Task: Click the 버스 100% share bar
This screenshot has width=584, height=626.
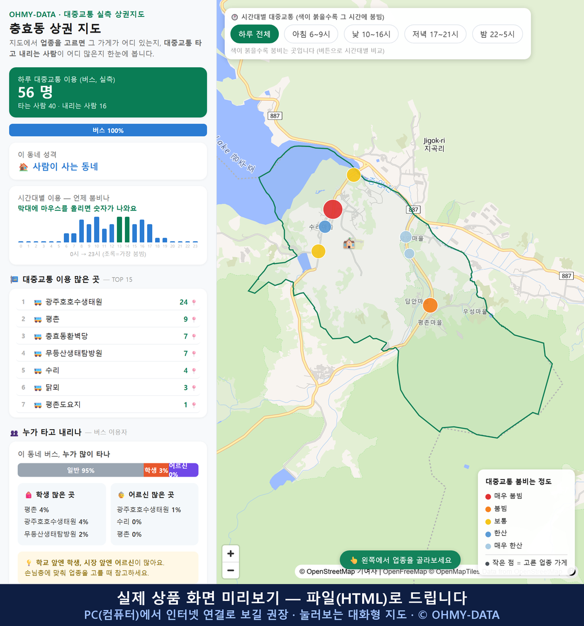Action: [x=108, y=130]
